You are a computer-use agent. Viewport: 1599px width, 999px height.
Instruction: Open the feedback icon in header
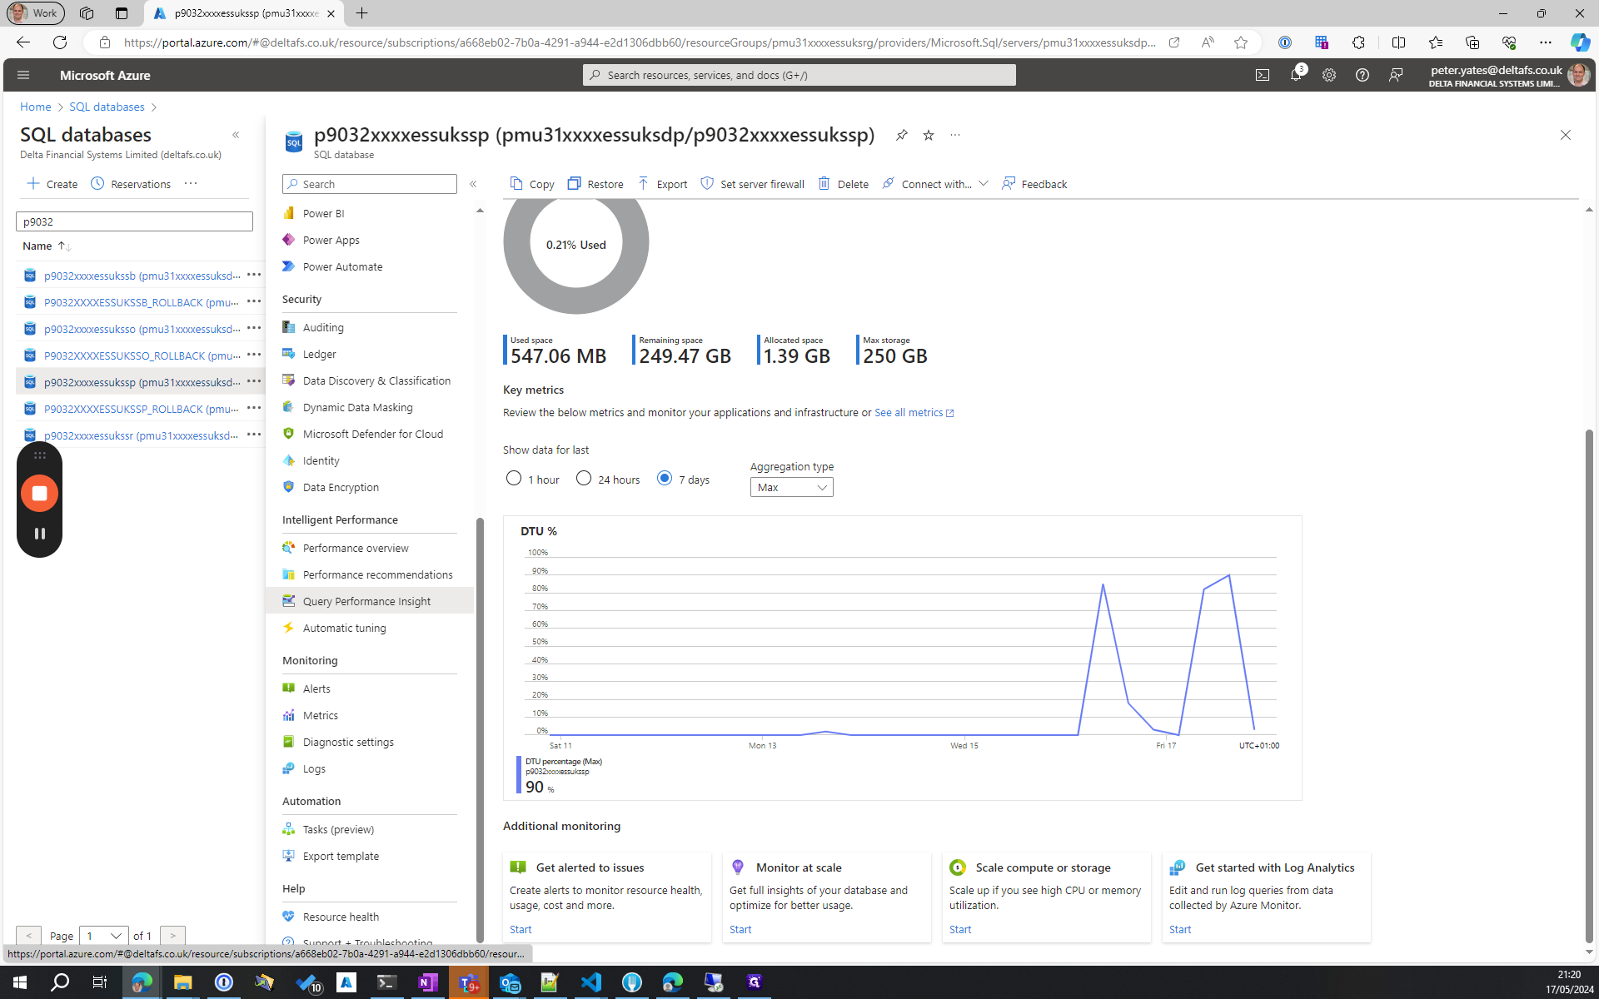1396,75
